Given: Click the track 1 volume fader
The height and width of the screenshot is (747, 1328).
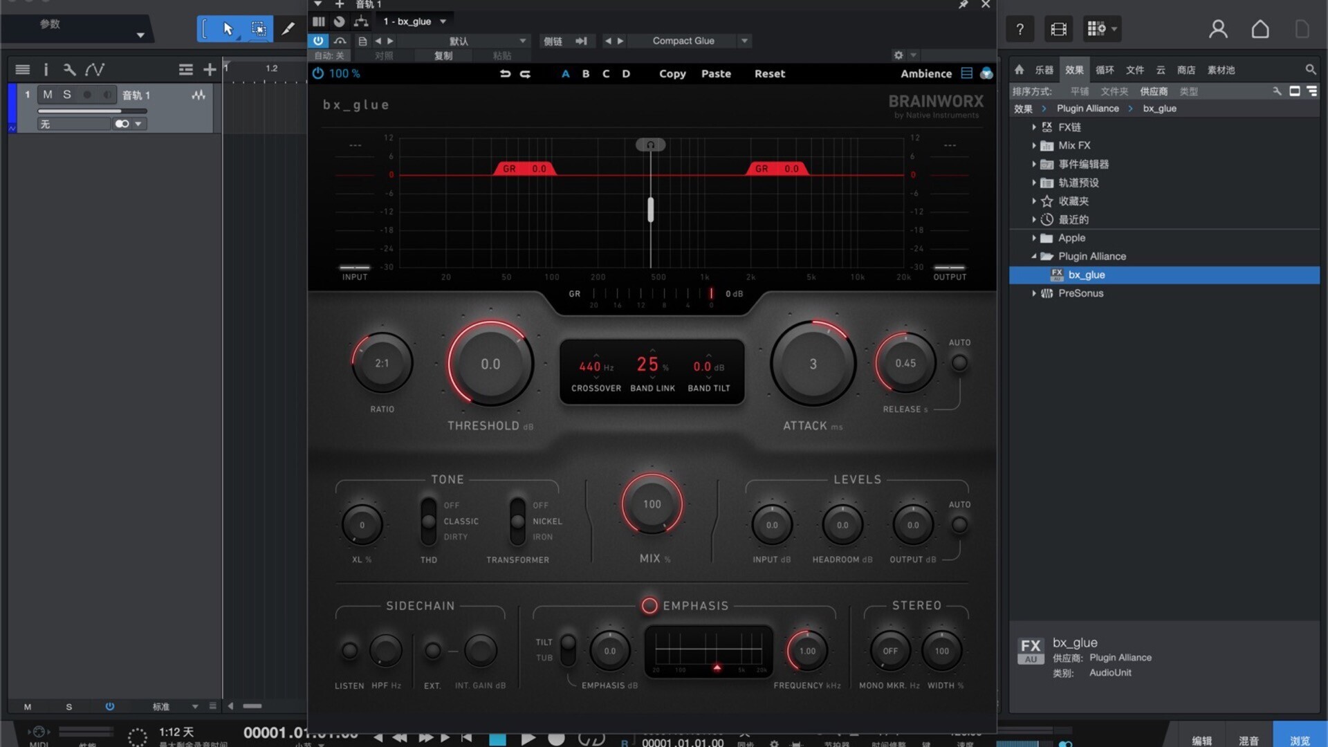Looking at the screenshot, I should tap(93, 111).
